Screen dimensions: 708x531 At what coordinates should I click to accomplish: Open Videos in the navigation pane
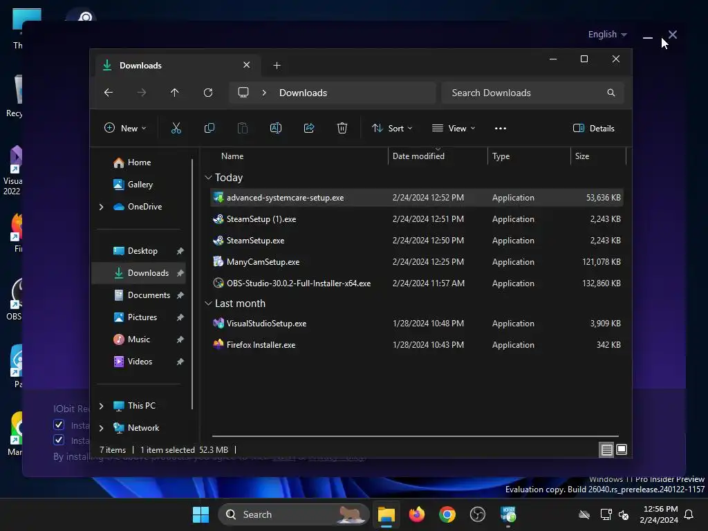138,362
